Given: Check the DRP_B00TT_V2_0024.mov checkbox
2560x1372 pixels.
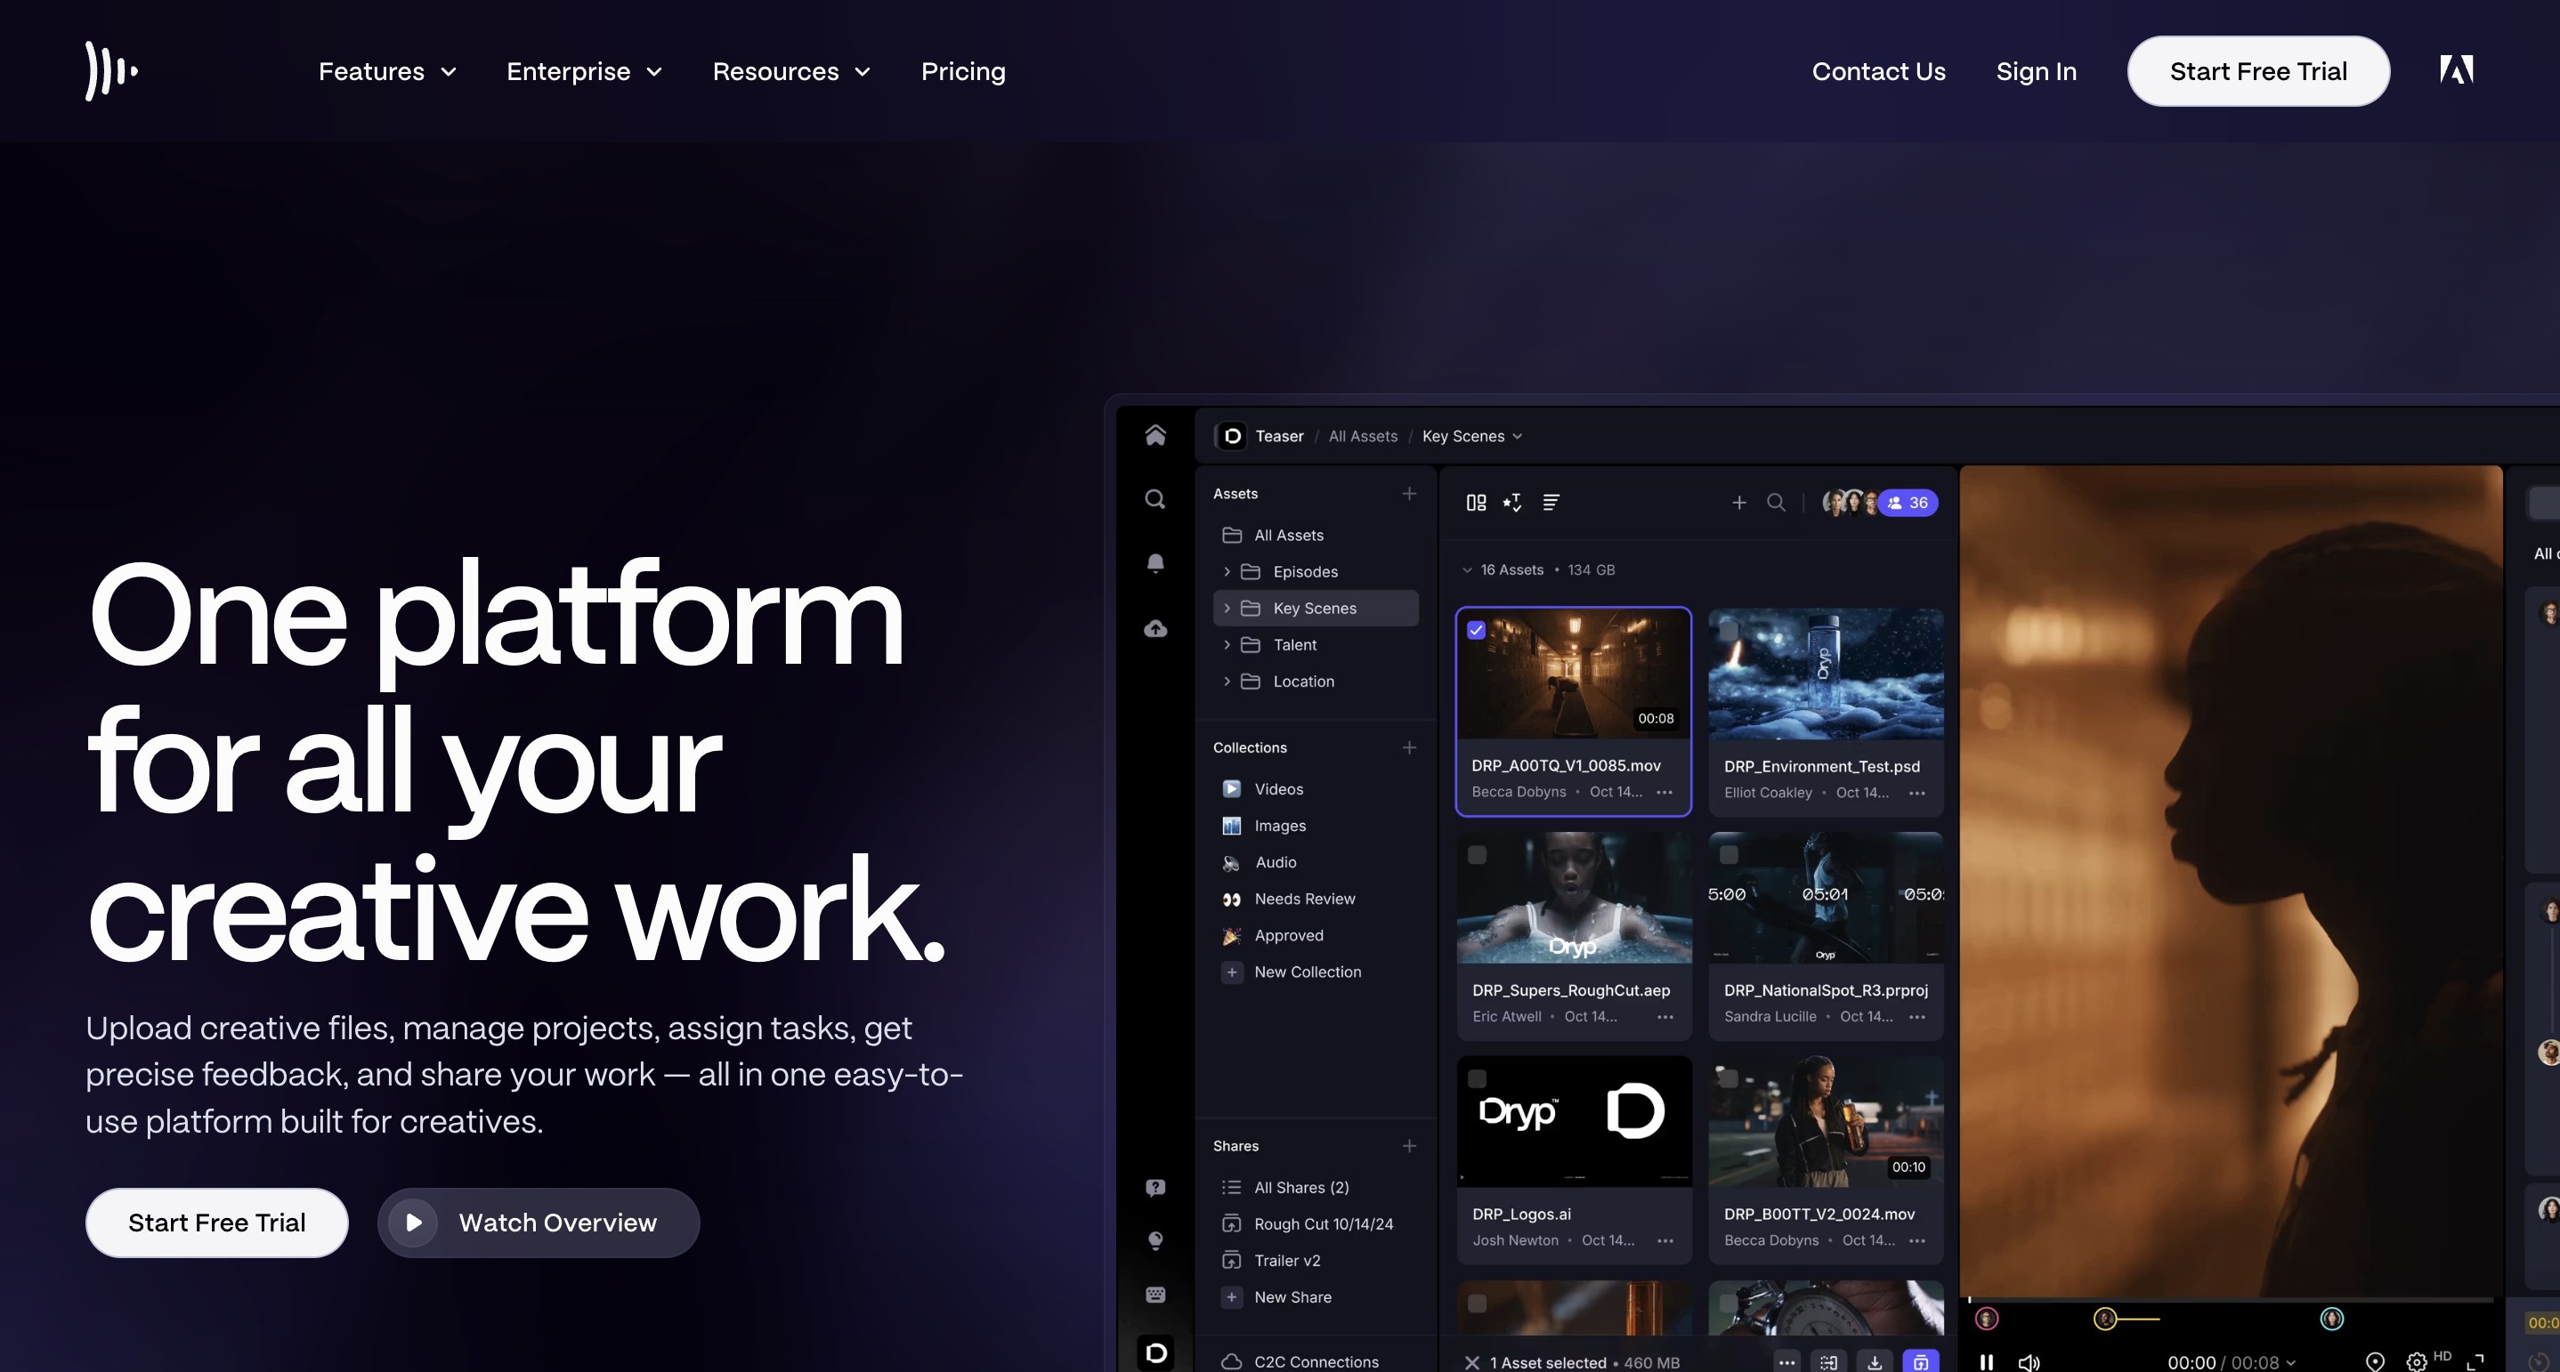Looking at the screenshot, I should (x=1730, y=1079).
